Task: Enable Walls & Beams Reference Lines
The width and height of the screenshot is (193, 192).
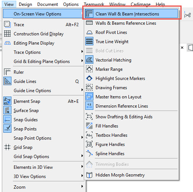Action: [x=131, y=23]
